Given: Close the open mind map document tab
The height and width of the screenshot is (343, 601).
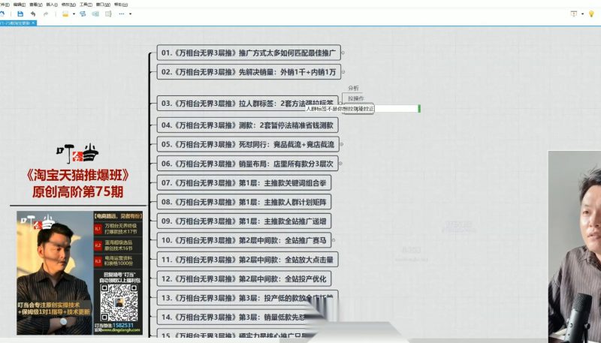Looking at the screenshot, I should coord(33,23).
